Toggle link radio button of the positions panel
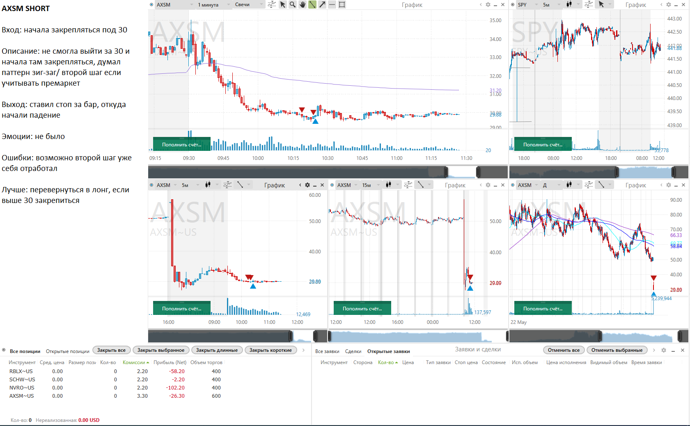This screenshot has width=690, height=426. click(4, 350)
